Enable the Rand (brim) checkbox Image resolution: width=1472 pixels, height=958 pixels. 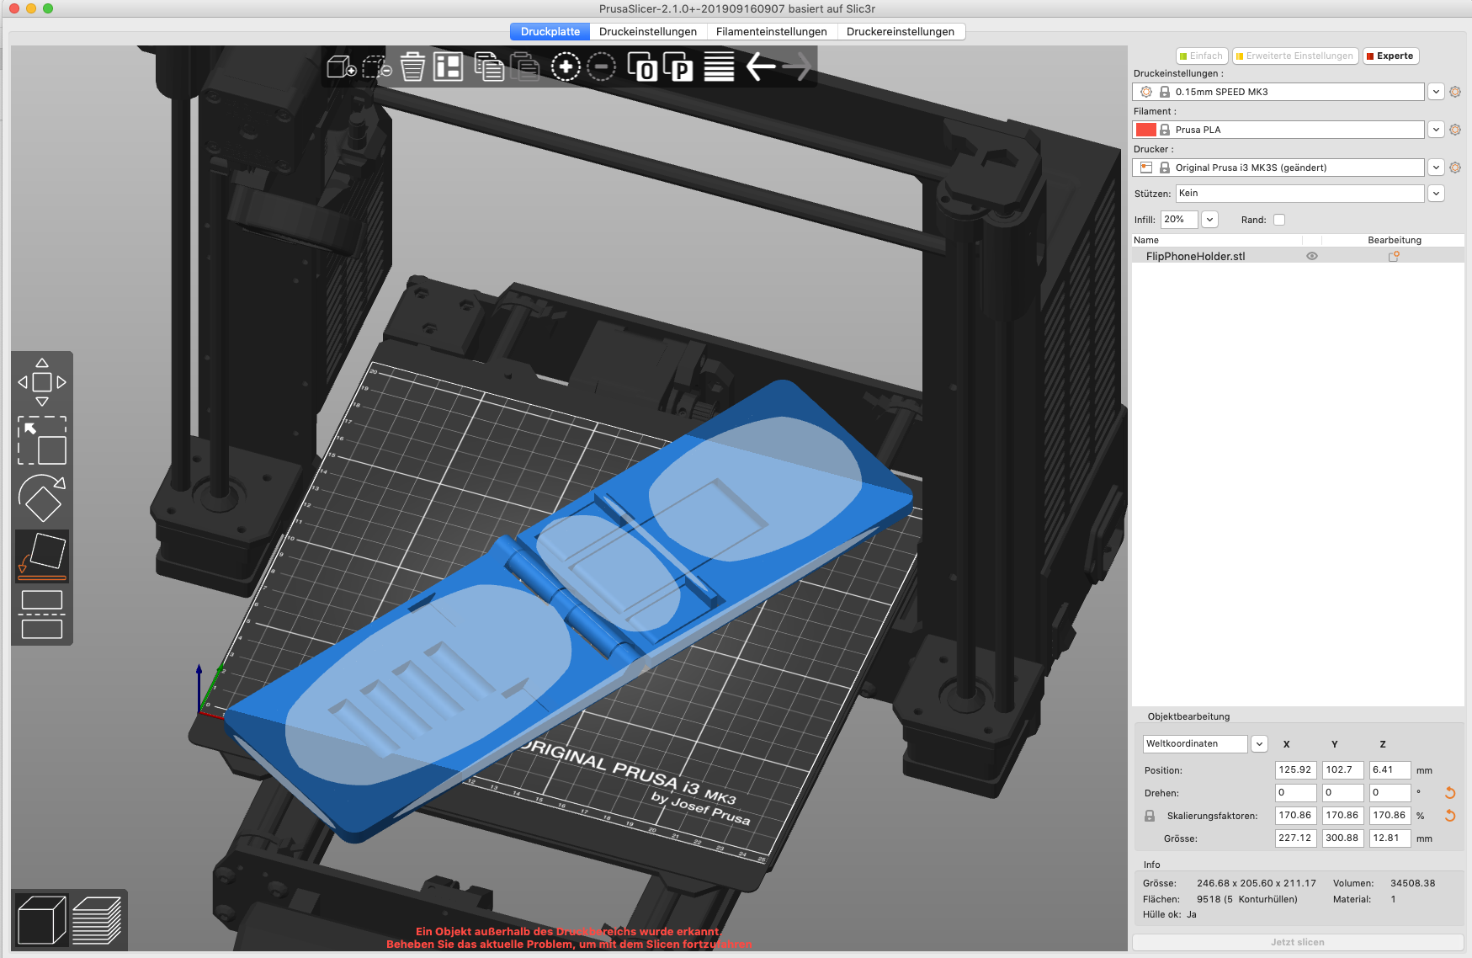pyautogui.click(x=1279, y=219)
